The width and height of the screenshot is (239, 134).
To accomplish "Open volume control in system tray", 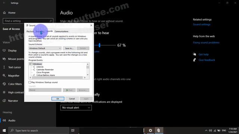I will [x=211, y=131].
